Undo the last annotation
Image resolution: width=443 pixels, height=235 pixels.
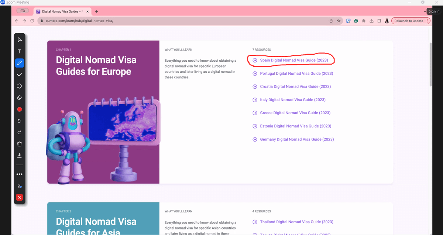(x=20, y=121)
